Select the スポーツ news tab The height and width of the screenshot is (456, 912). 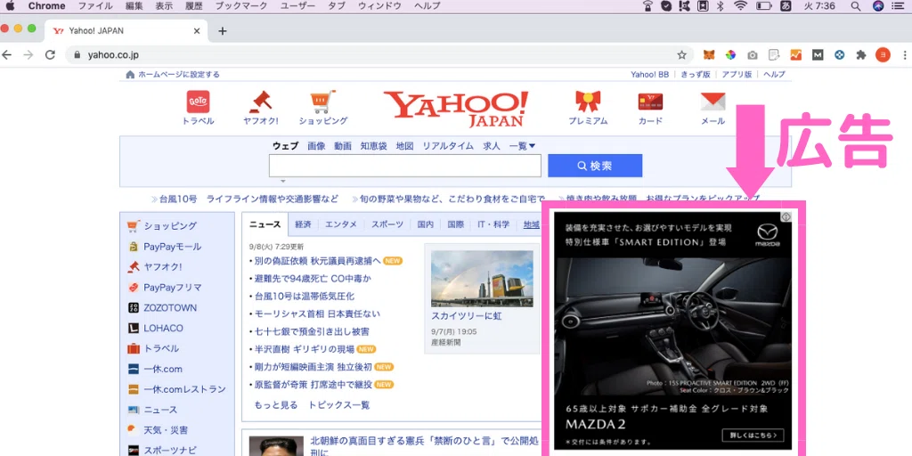(387, 224)
